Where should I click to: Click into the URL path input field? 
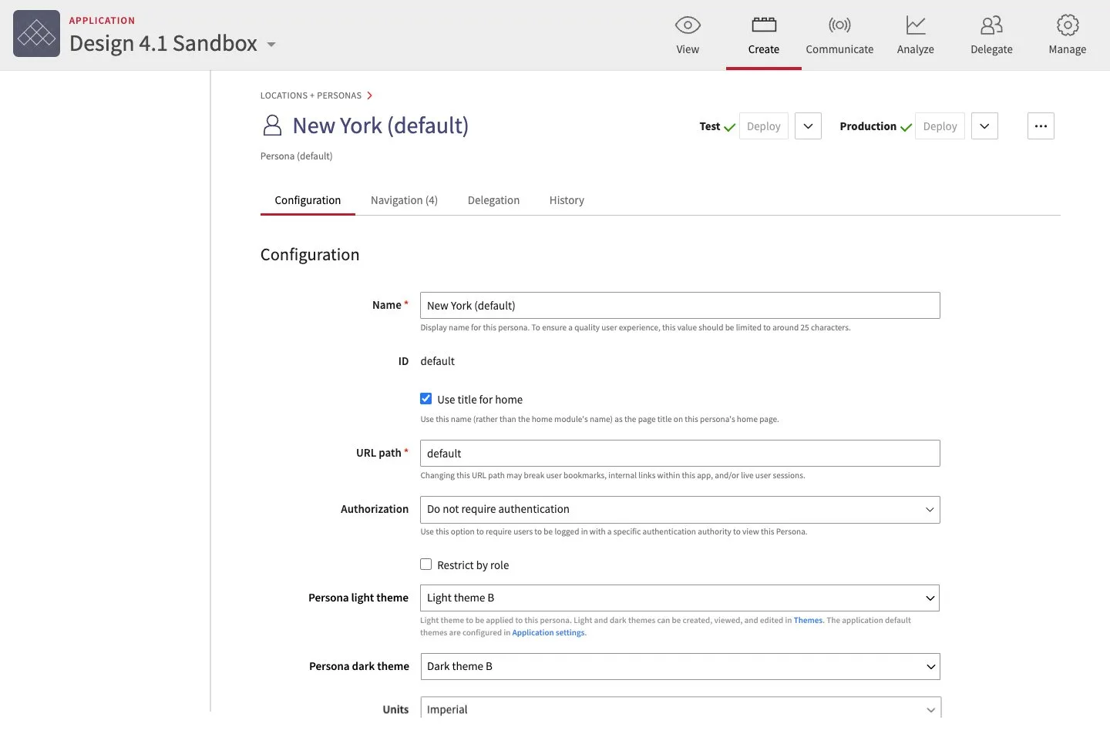[x=680, y=454]
